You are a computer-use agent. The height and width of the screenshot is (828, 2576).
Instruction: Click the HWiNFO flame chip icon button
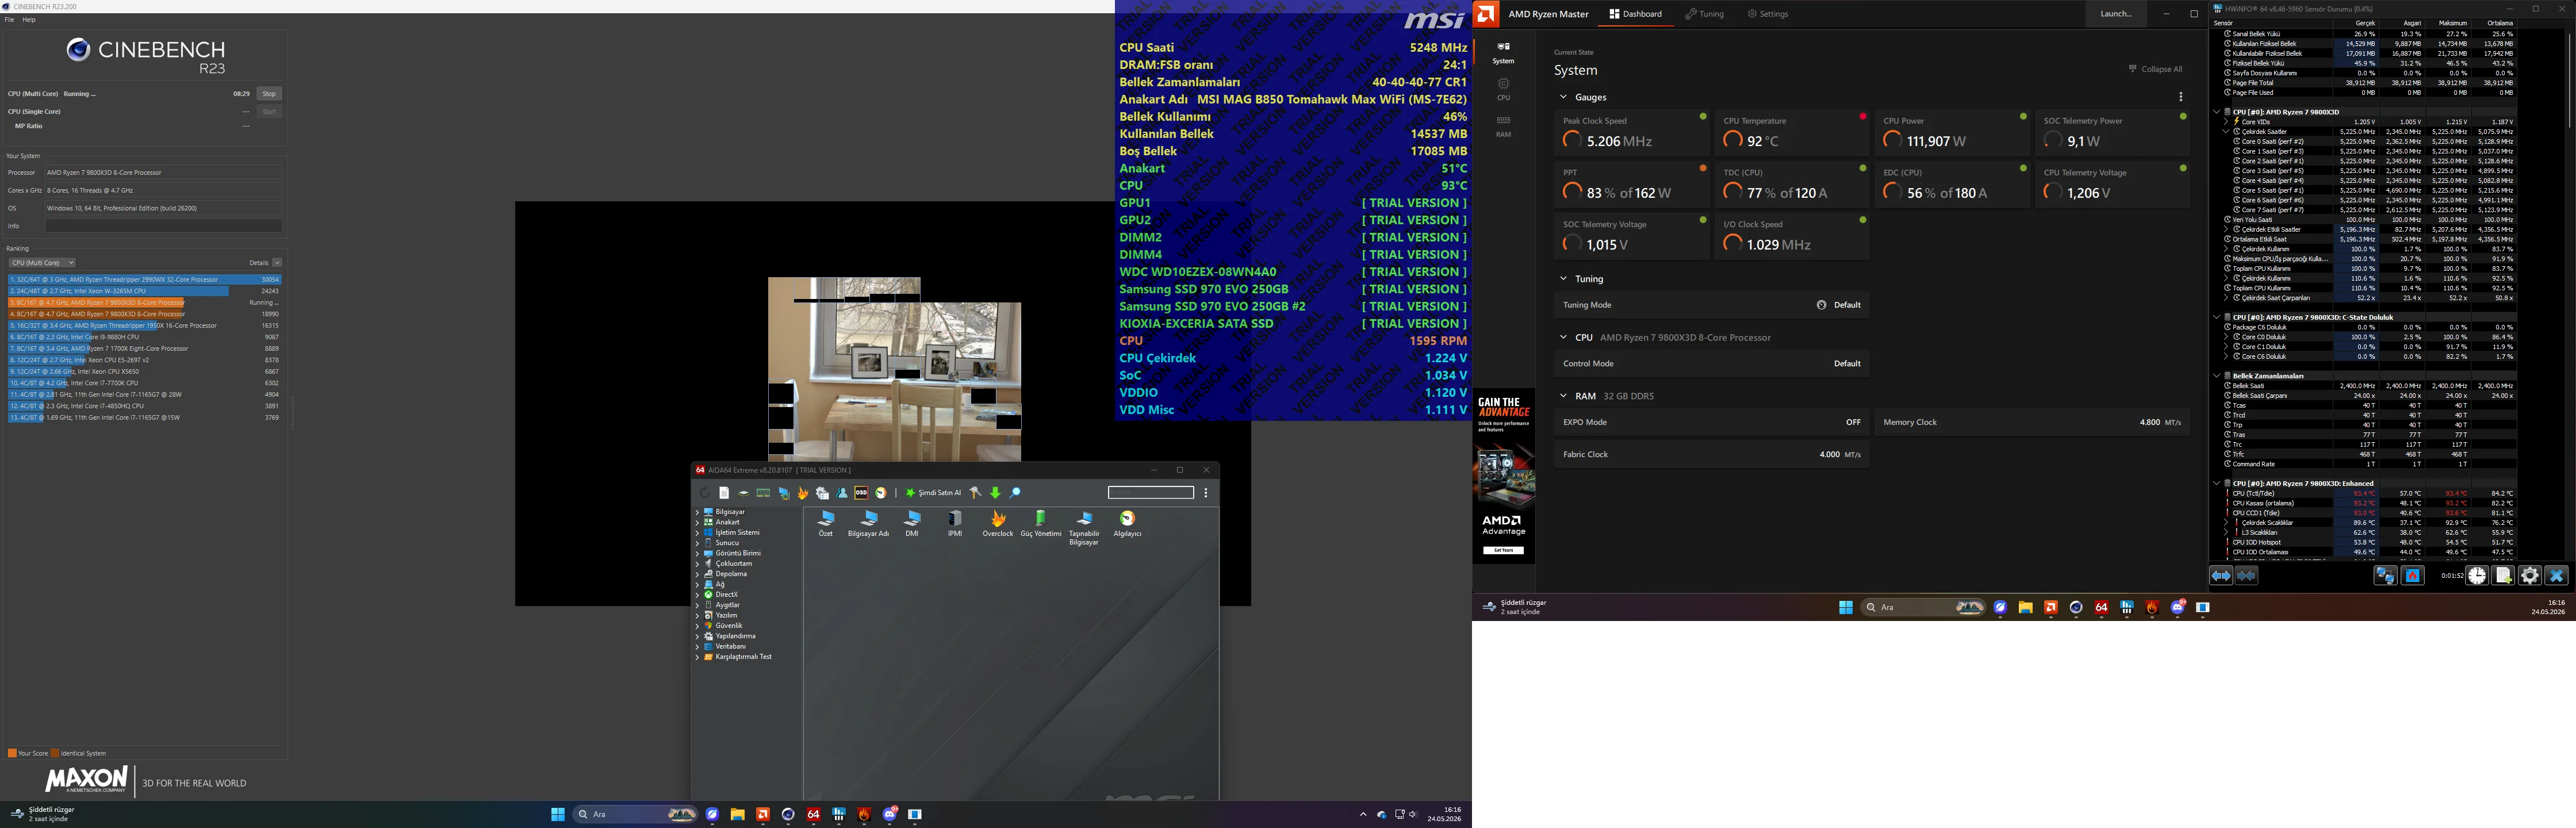tap(2413, 576)
